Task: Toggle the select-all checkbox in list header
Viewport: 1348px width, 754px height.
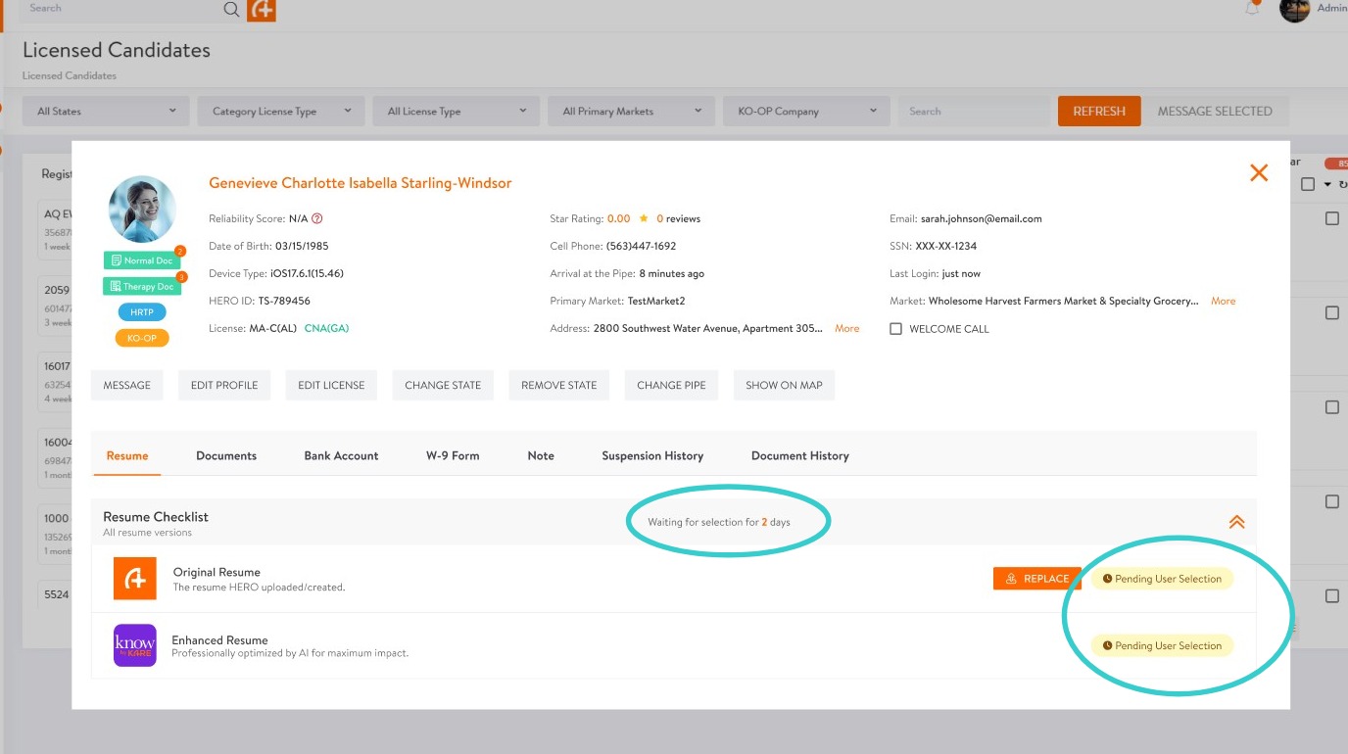Action: point(1308,184)
